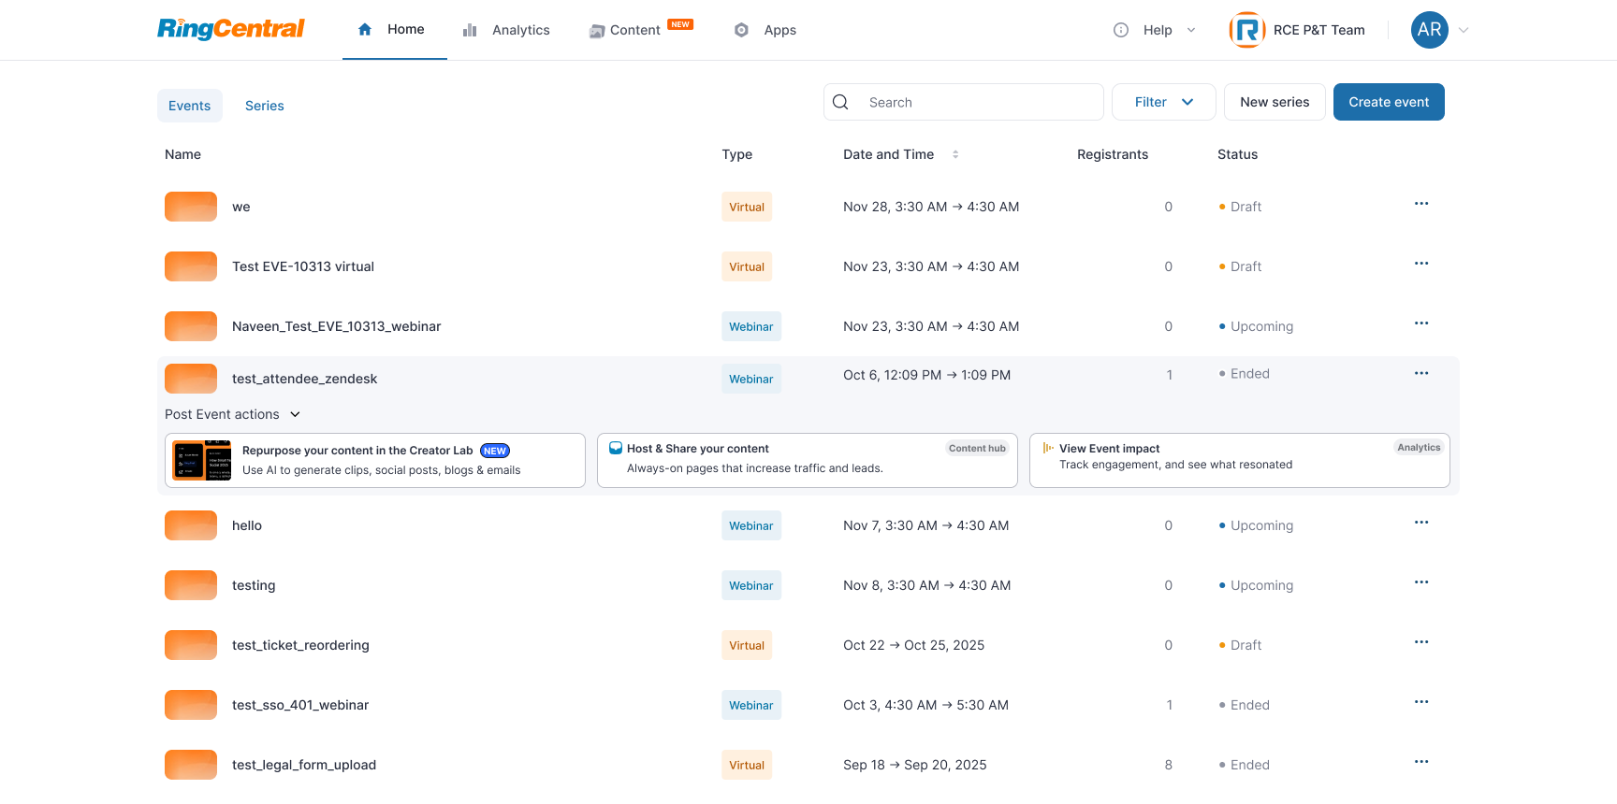Image resolution: width=1617 pixels, height=804 pixels.
Task: Open the Creator Lab repurpose content card
Action: 375,460
